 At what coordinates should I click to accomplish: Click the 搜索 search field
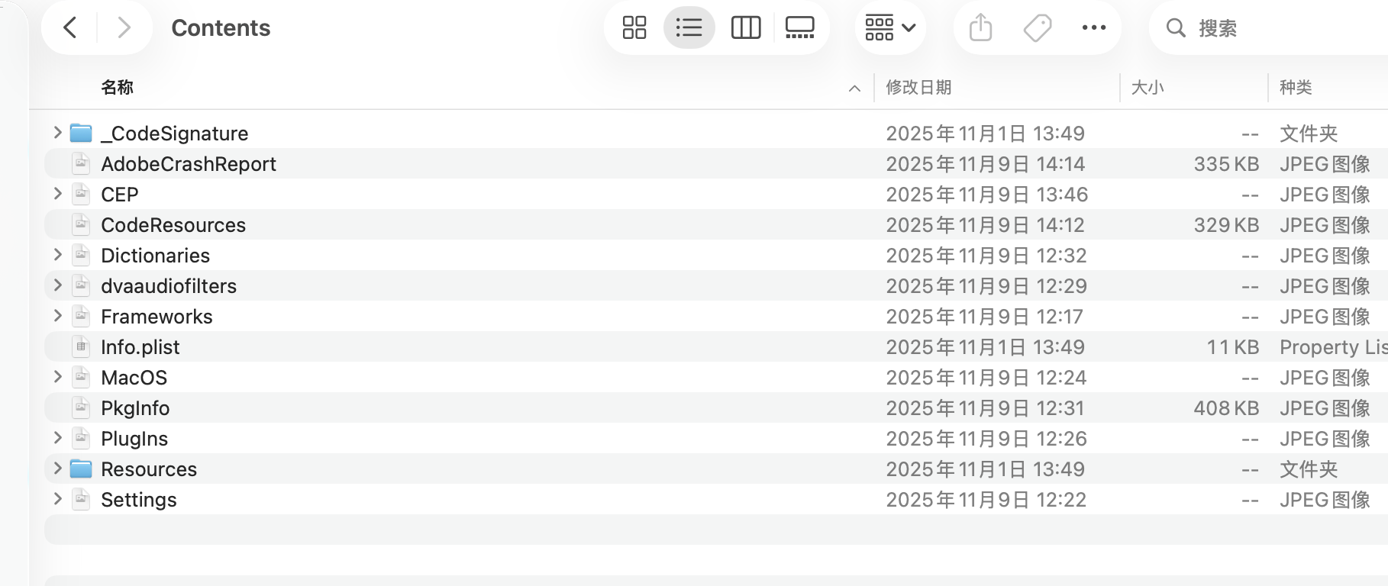click(x=1267, y=28)
